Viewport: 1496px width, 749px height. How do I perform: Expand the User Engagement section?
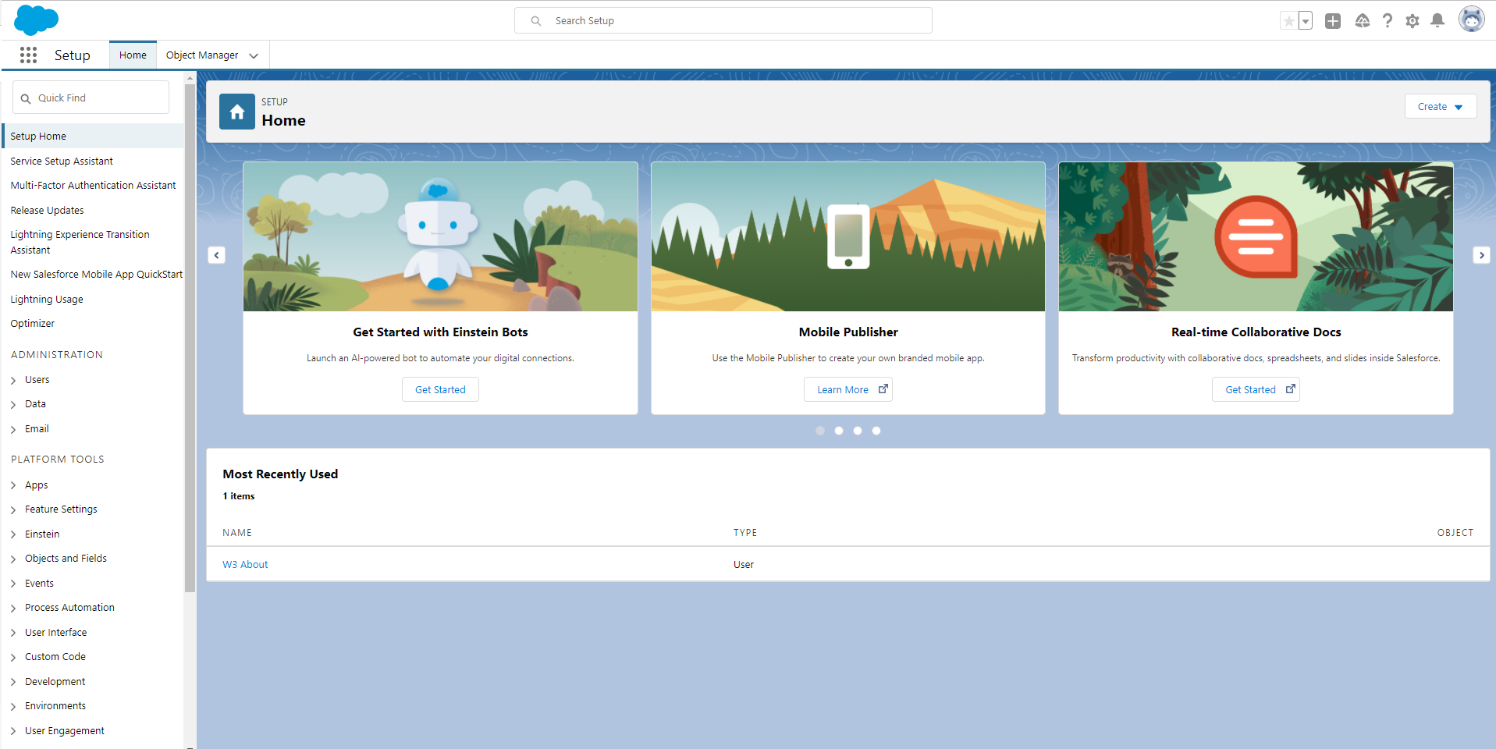tap(13, 731)
